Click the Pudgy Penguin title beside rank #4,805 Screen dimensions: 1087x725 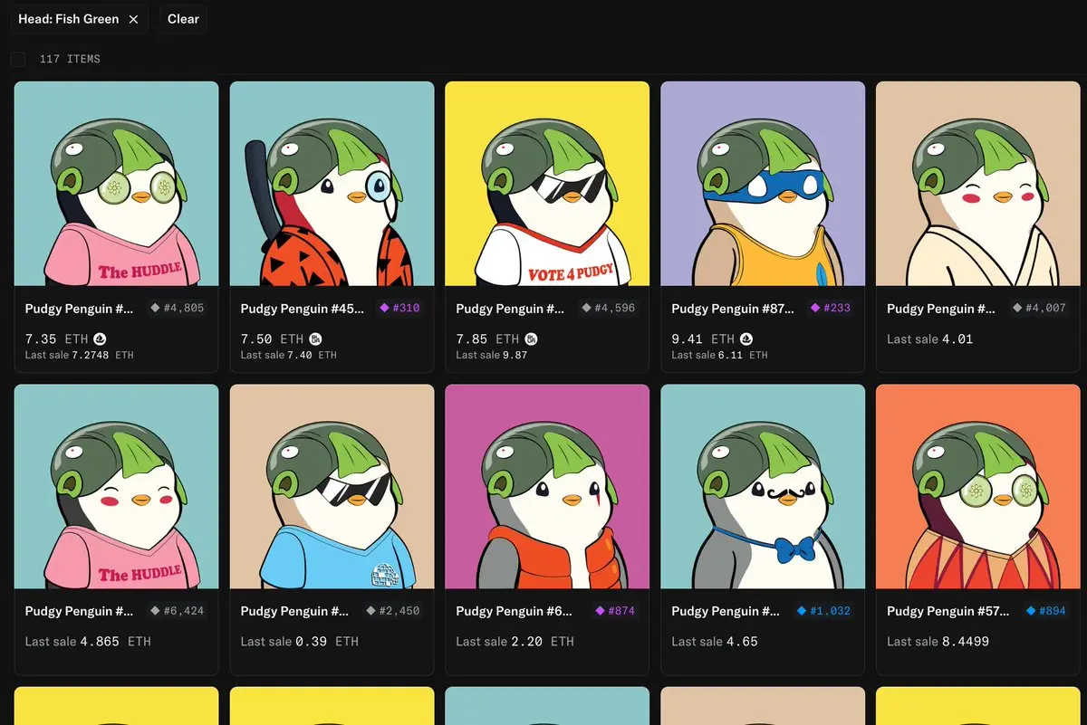(x=81, y=309)
